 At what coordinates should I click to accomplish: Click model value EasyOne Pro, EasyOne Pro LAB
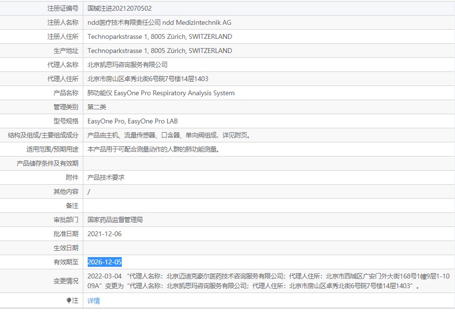point(133,121)
